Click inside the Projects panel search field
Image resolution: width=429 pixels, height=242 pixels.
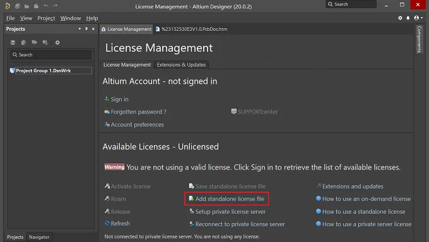(x=51, y=55)
